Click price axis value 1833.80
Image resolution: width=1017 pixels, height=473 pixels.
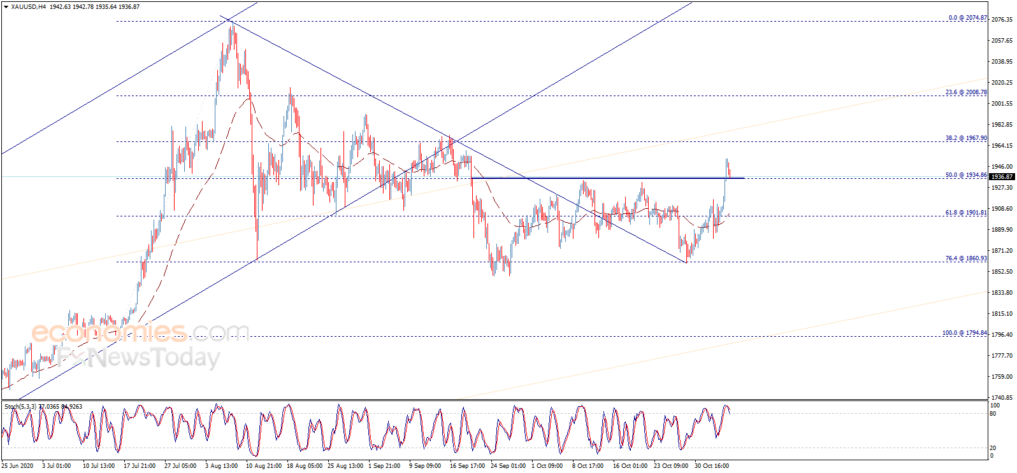point(1002,293)
